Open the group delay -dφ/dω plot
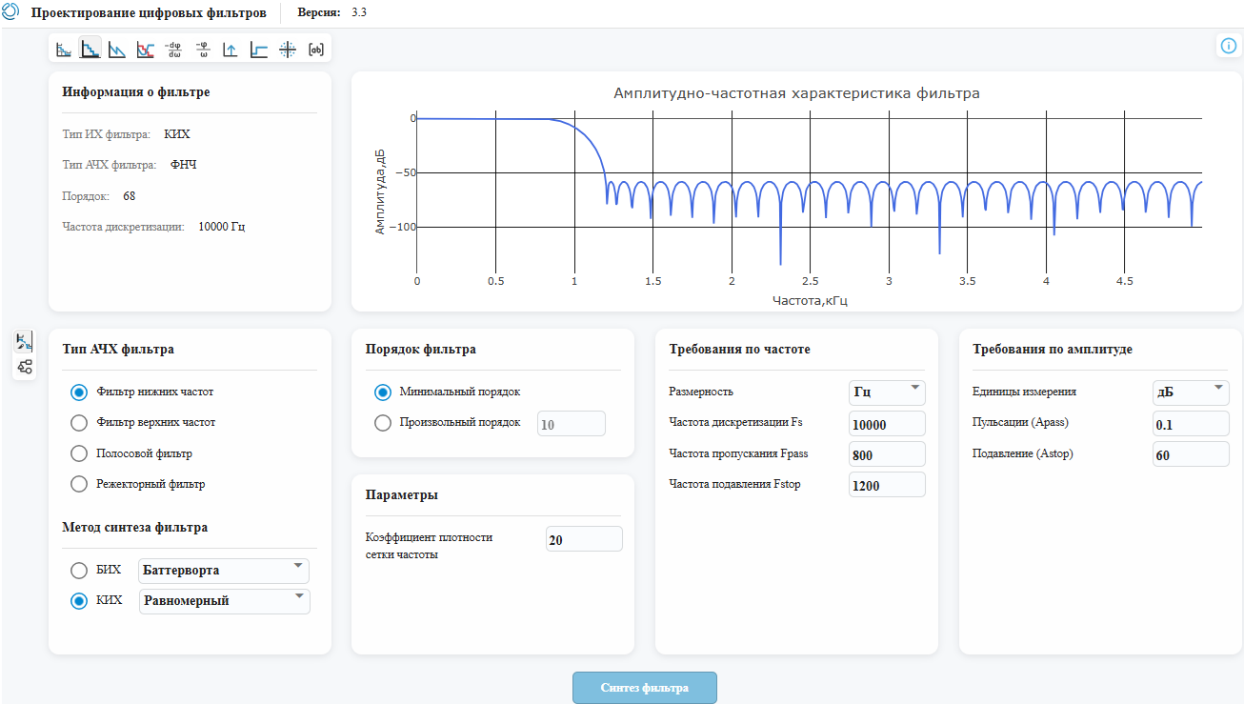The width and height of the screenshot is (1244, 704). [173, 50]
